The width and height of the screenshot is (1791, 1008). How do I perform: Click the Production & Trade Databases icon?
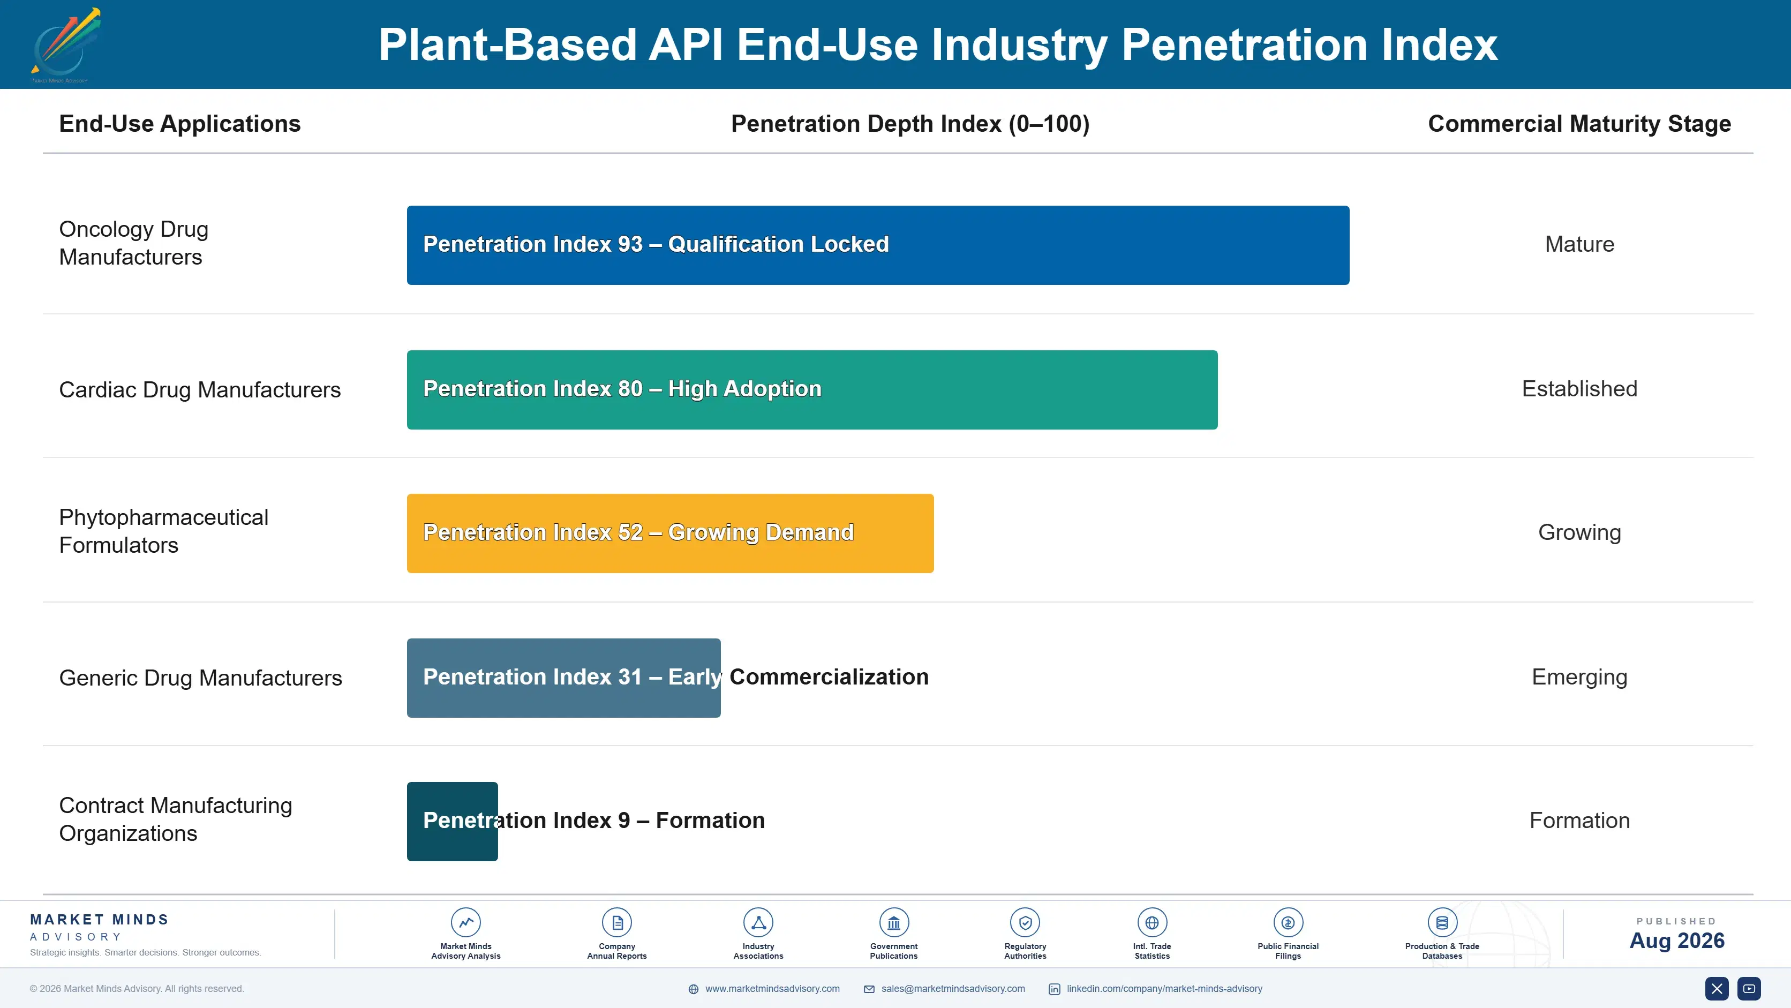coord(1442,922)
